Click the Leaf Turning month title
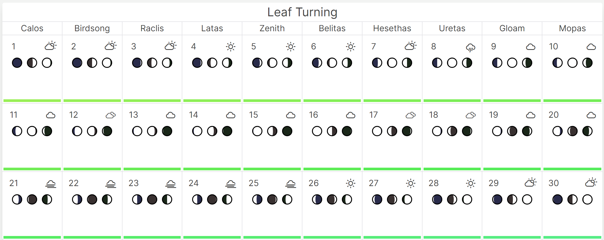 click(302, 12)
